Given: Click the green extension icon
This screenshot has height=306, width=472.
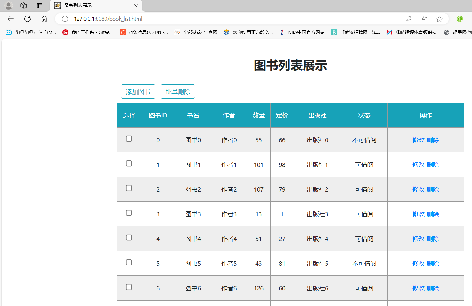Looking at the screenshot, I should [x=459, y=19].
